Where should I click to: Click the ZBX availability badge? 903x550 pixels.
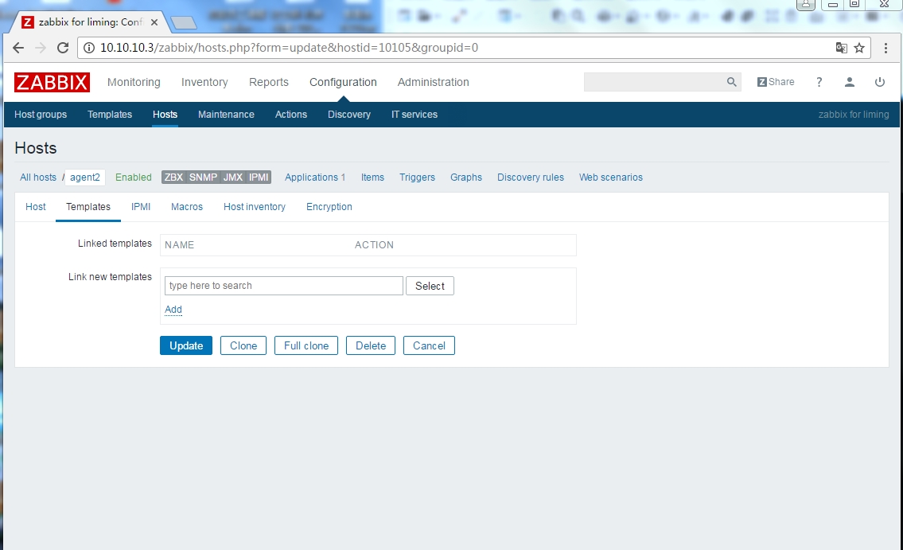click(x=173, y=177)
